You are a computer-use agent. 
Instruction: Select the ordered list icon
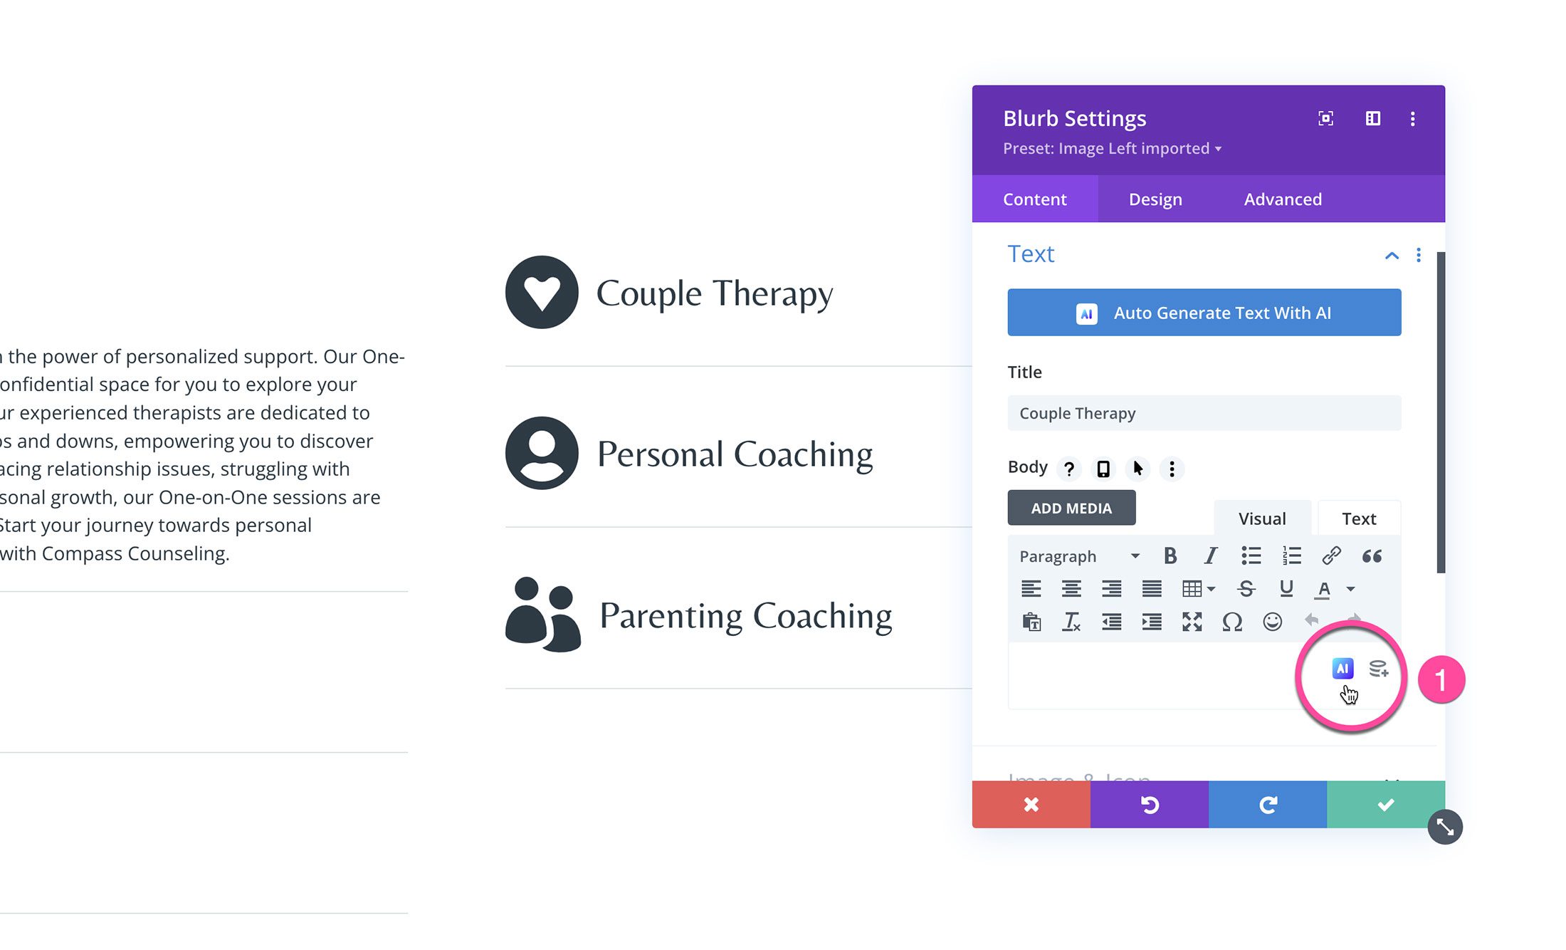[1291, 556]
